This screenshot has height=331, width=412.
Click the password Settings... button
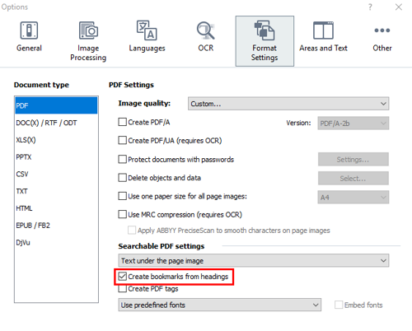[353, 160]
